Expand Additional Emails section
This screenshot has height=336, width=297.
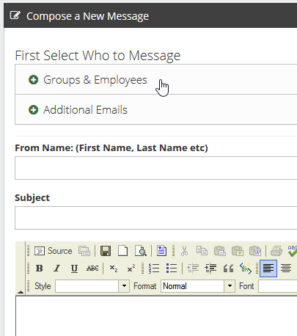coord(78,110)
